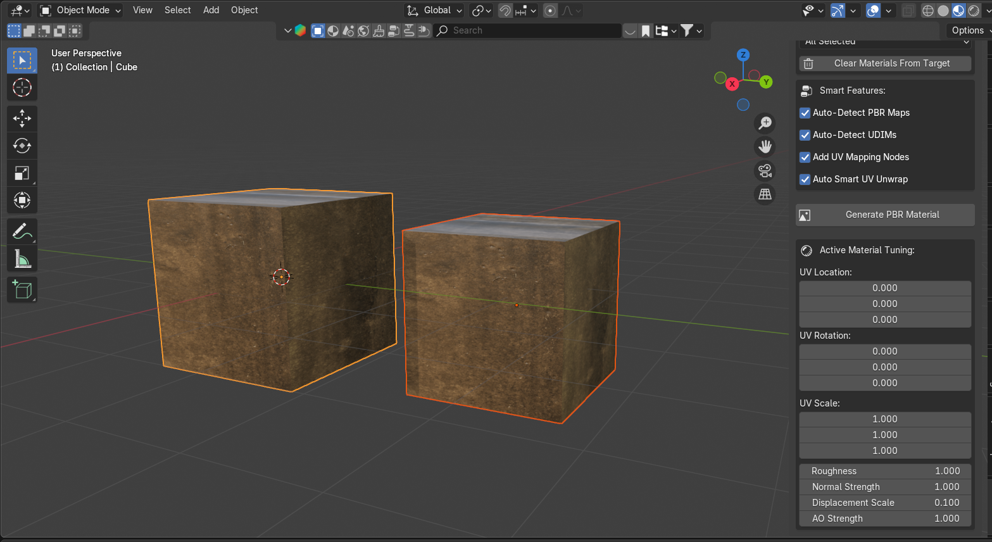Open the Add menu
The height and width of the screenshot is (542, 992).
[211, 10]
